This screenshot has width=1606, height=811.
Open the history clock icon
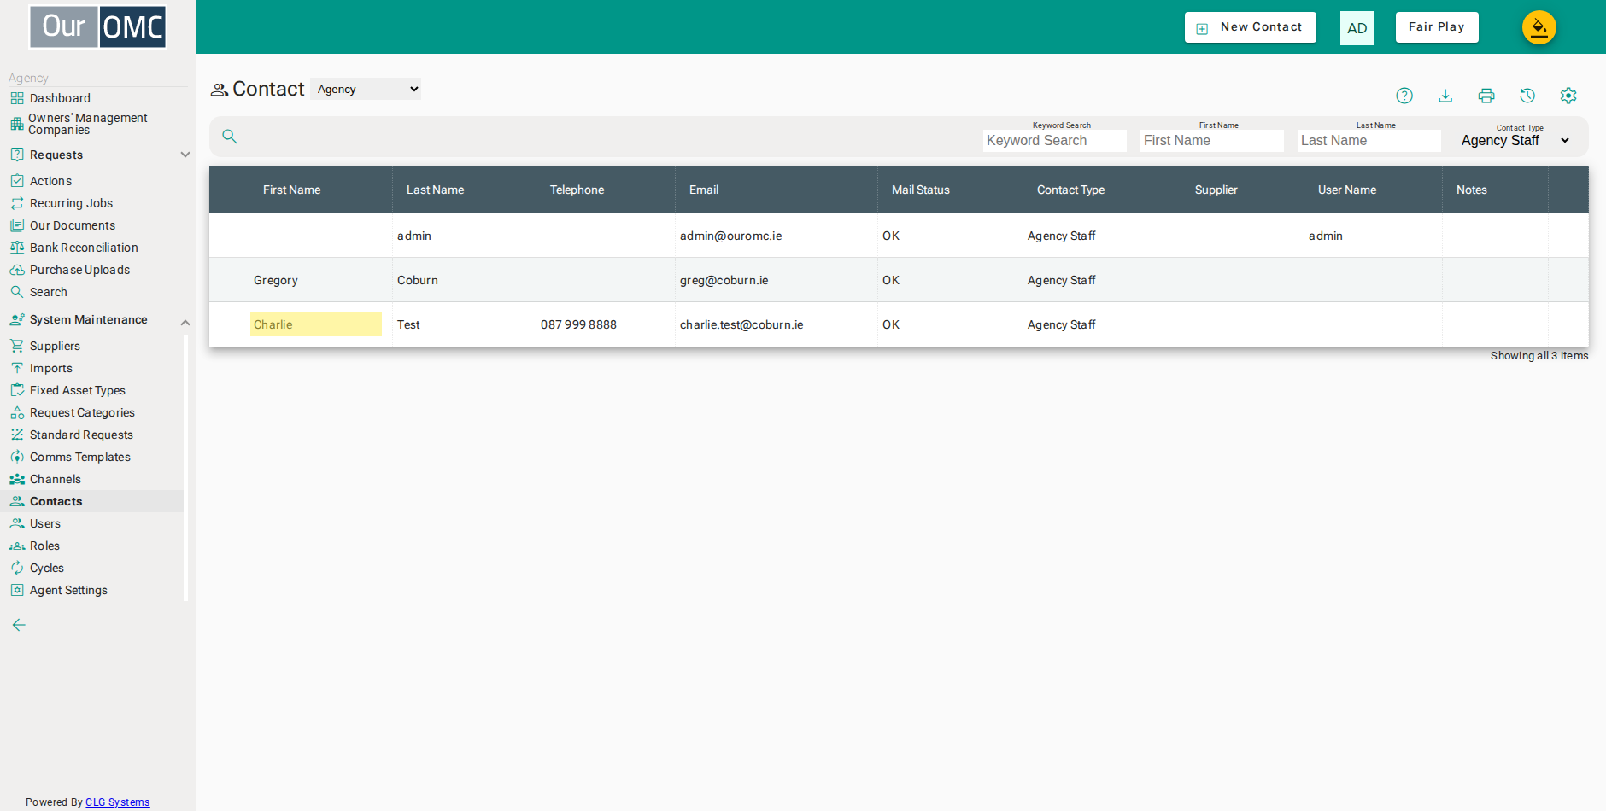1527,96
